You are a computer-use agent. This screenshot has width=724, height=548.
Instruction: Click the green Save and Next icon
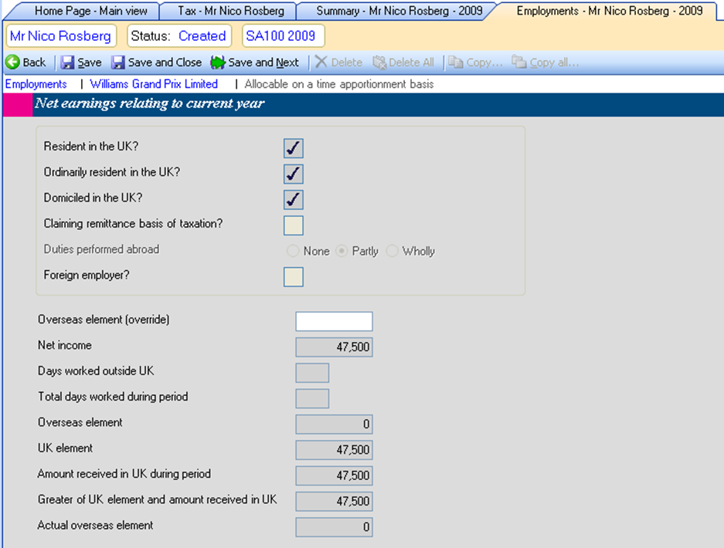[x=217, y=63]
